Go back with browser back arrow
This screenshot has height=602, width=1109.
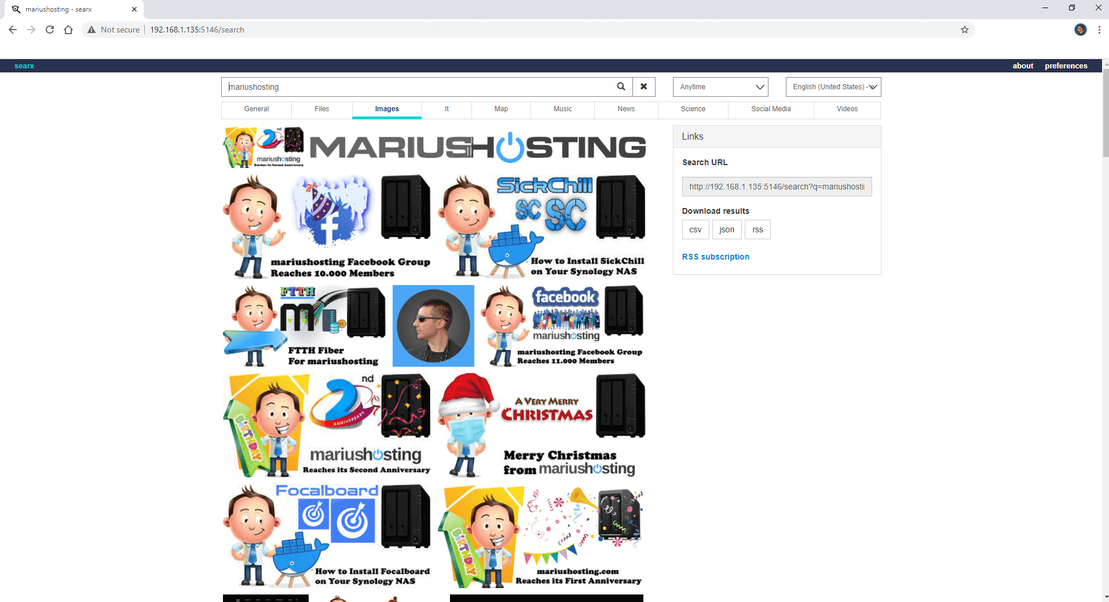click(x=13, y=30)
